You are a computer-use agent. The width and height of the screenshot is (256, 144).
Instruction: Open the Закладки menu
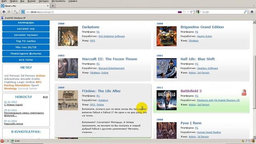click(44, 1)
